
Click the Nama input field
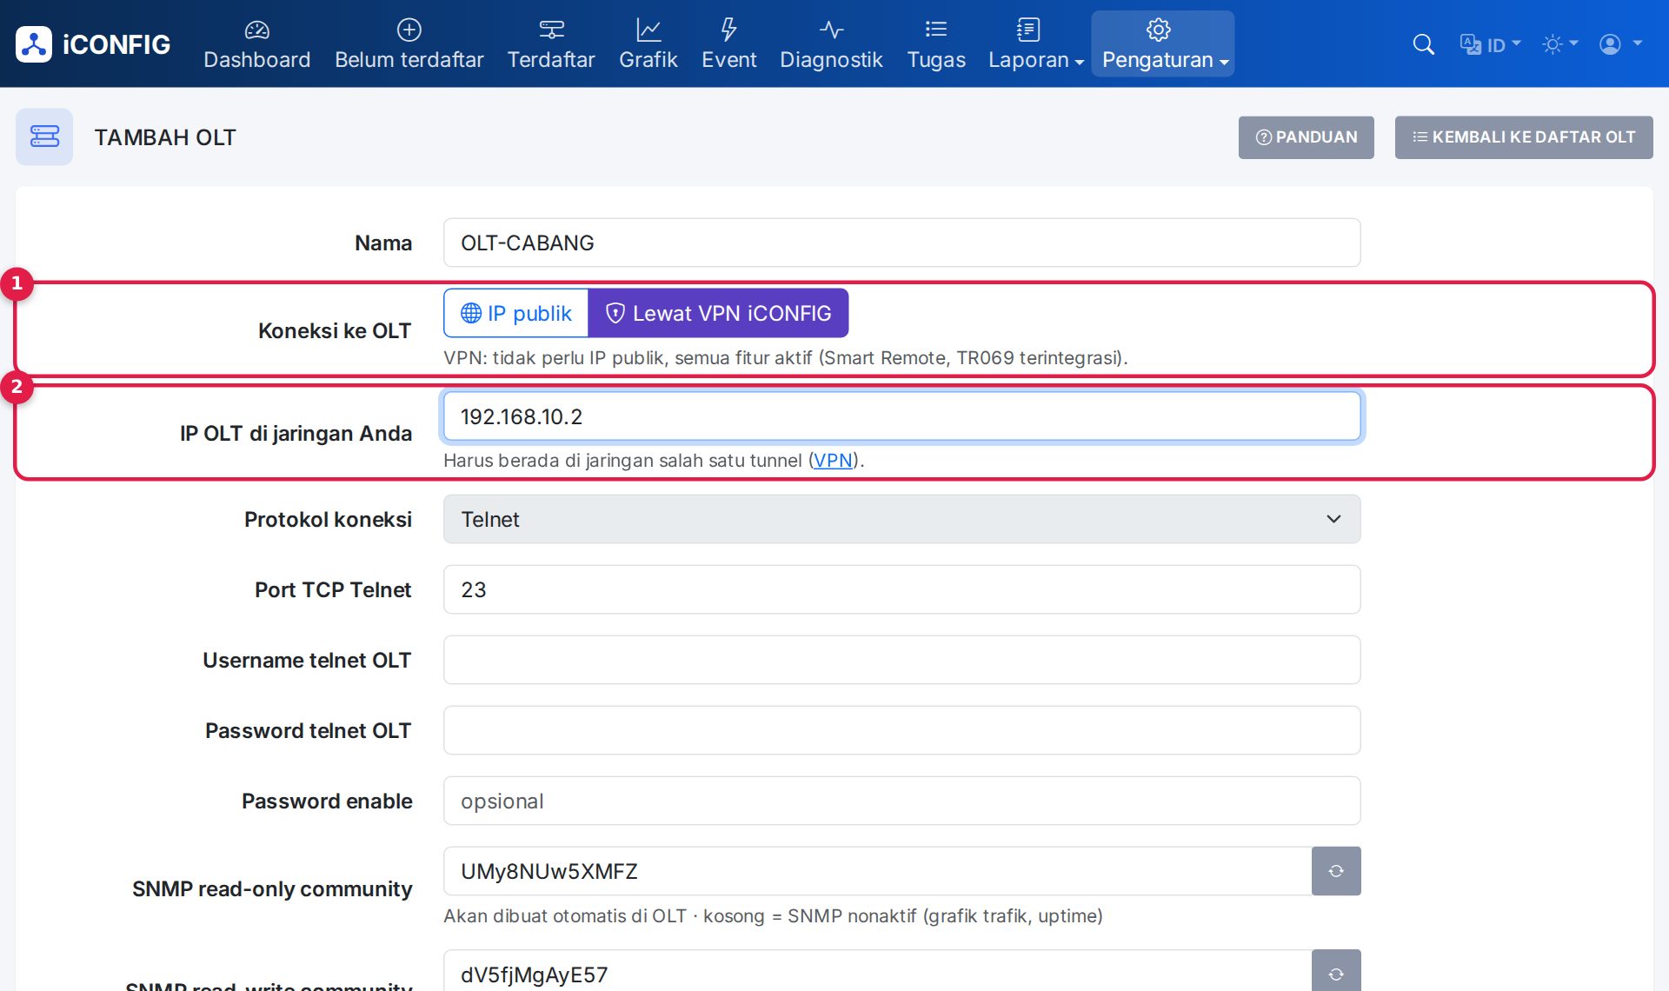tap(901, 243)
